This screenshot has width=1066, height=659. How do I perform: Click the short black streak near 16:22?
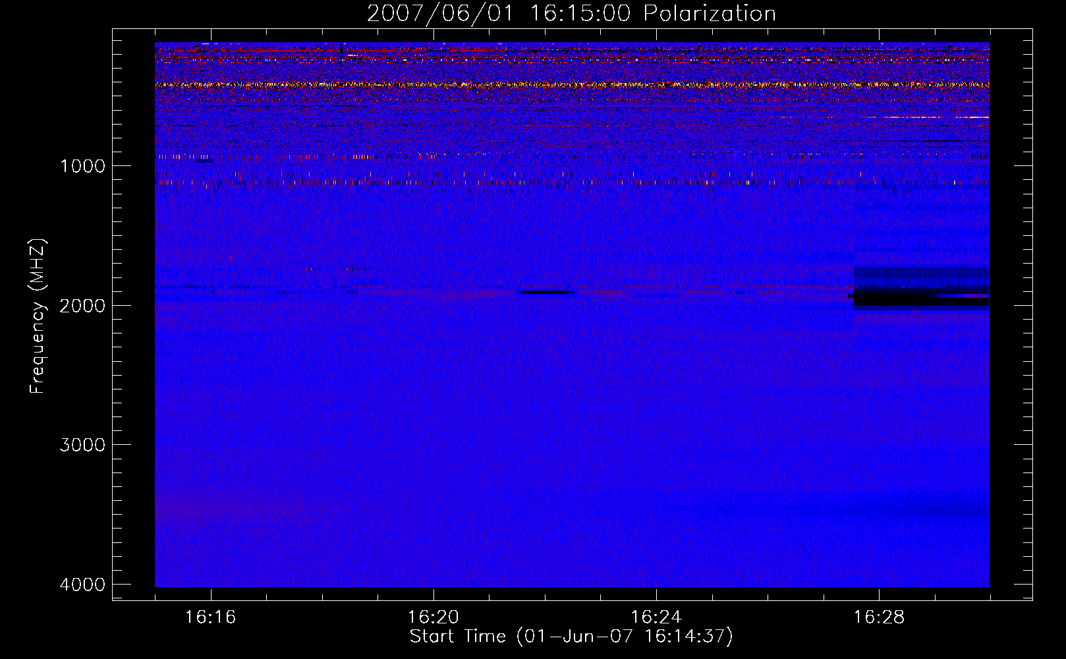(x=547, y=292)
